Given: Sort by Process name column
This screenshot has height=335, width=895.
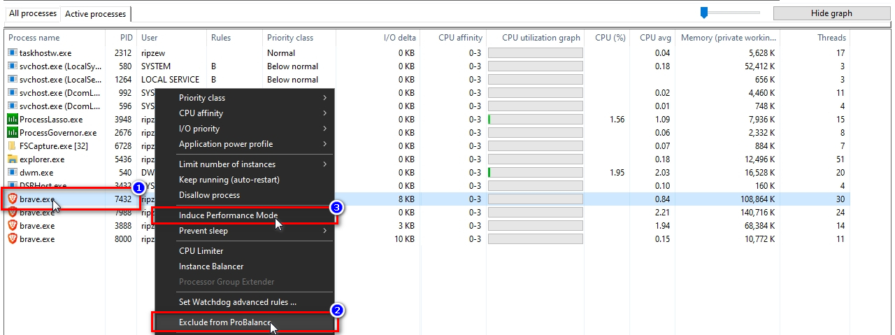Looking at the screenshot, I should (55, 38).
